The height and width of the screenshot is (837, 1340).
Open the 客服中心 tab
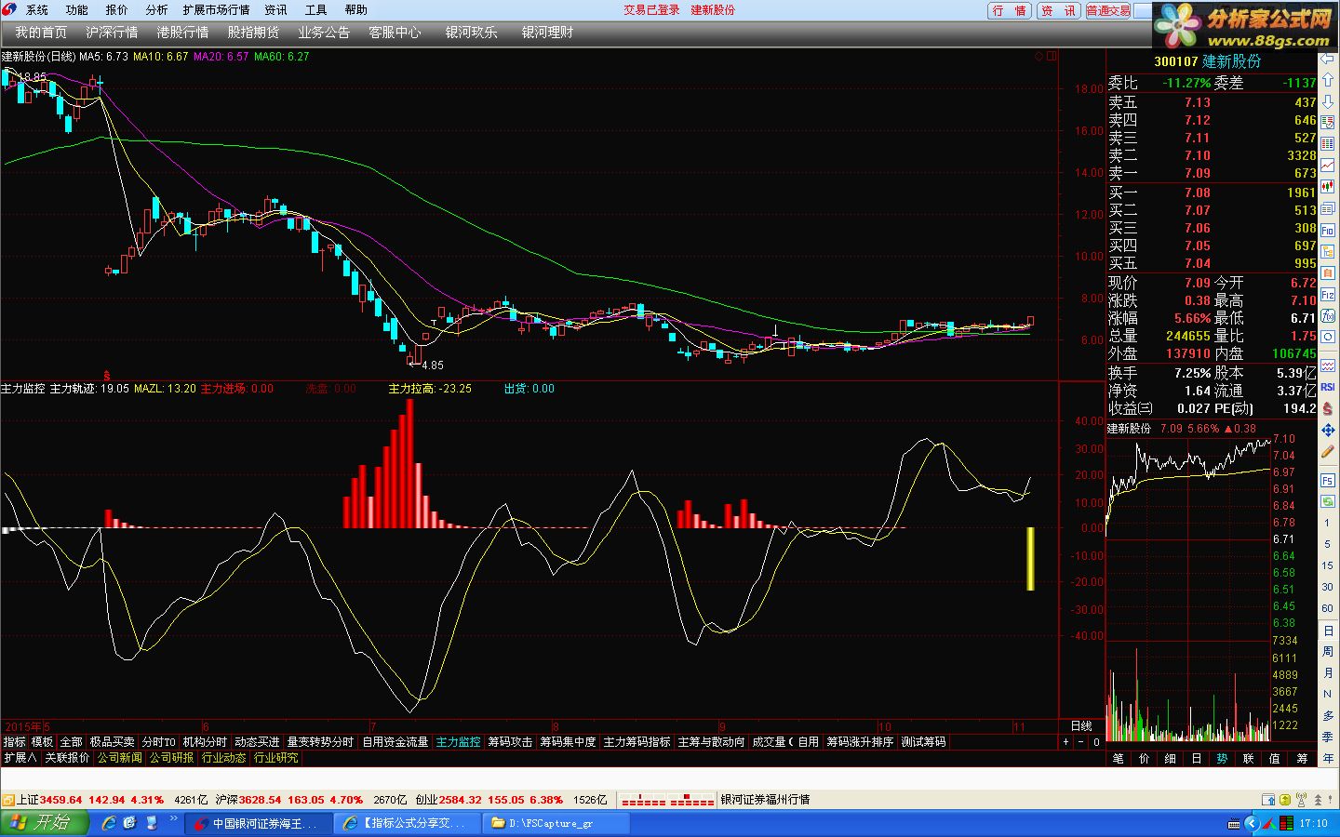(x=395, y=33)
